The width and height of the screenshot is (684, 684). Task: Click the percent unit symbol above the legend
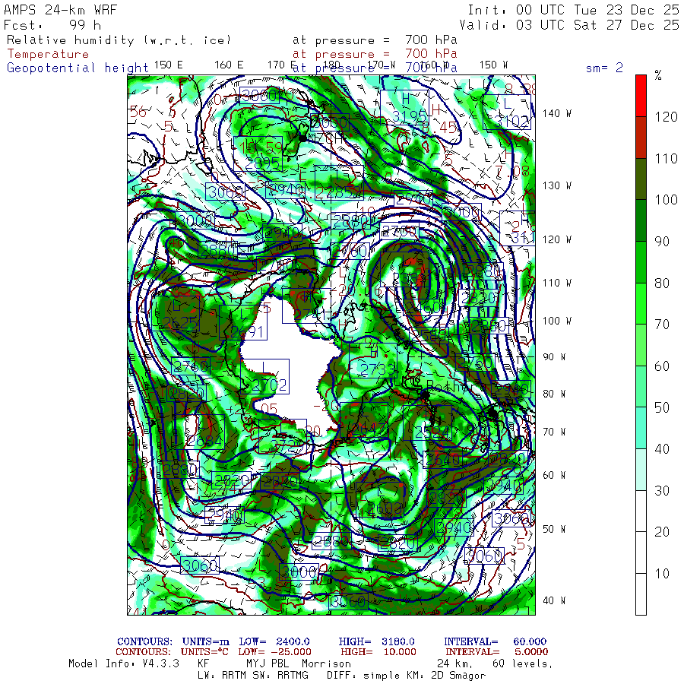tap(658, 75)
